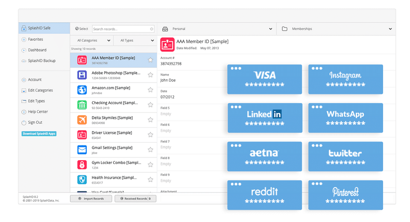Sign Out from the sidebar

[x=35, y=123]
